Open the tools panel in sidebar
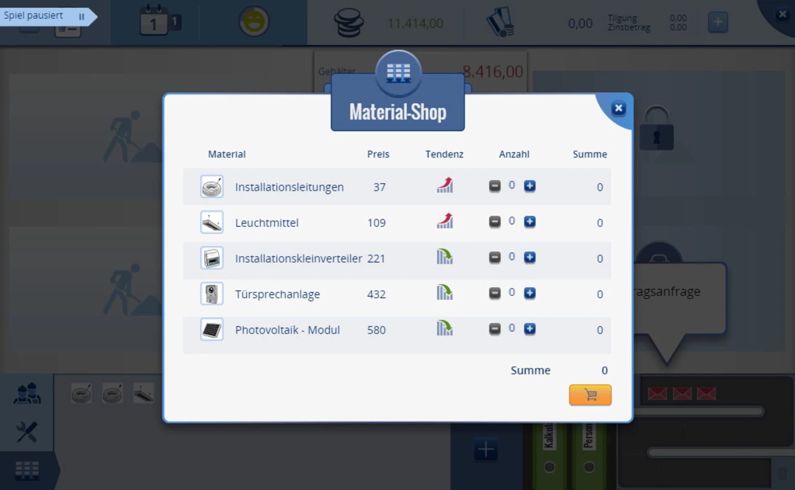The image size is (795, 490). click(27, 431)
